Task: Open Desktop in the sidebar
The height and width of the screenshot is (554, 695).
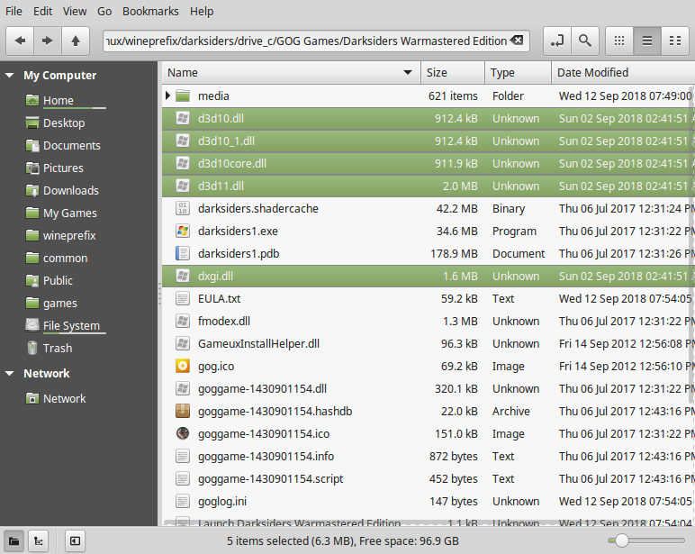Action: click(64, 123)
